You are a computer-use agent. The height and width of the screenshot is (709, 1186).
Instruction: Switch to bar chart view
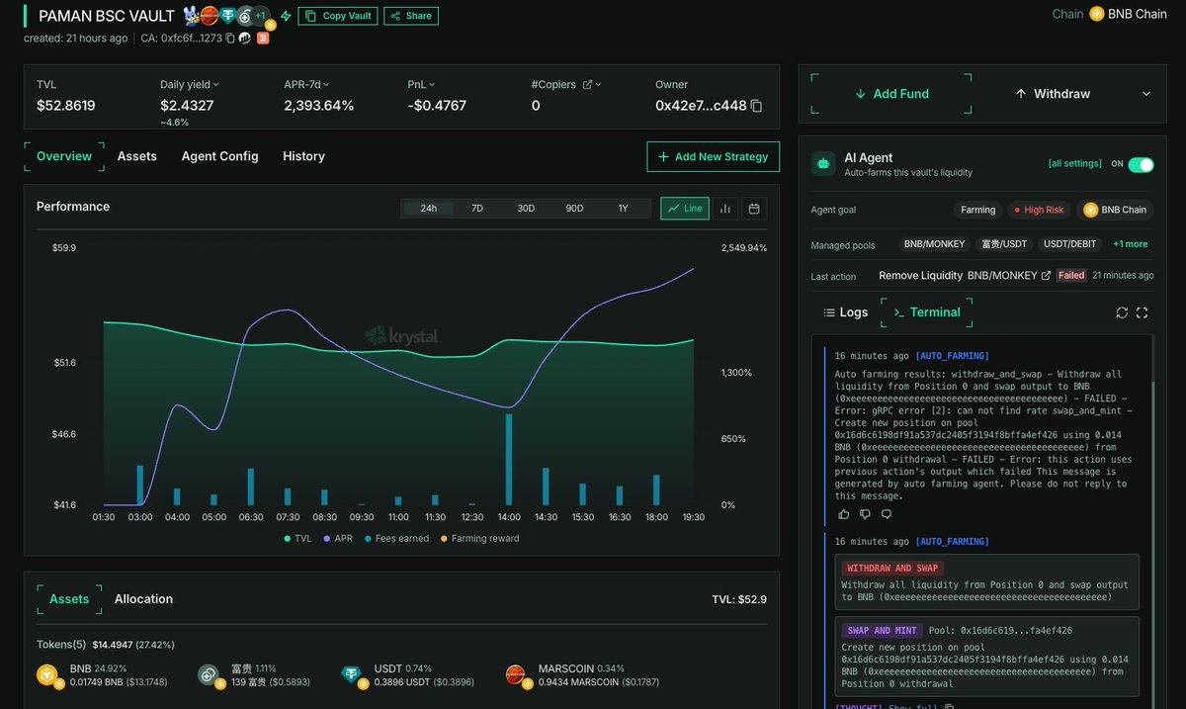pos(724,209)
